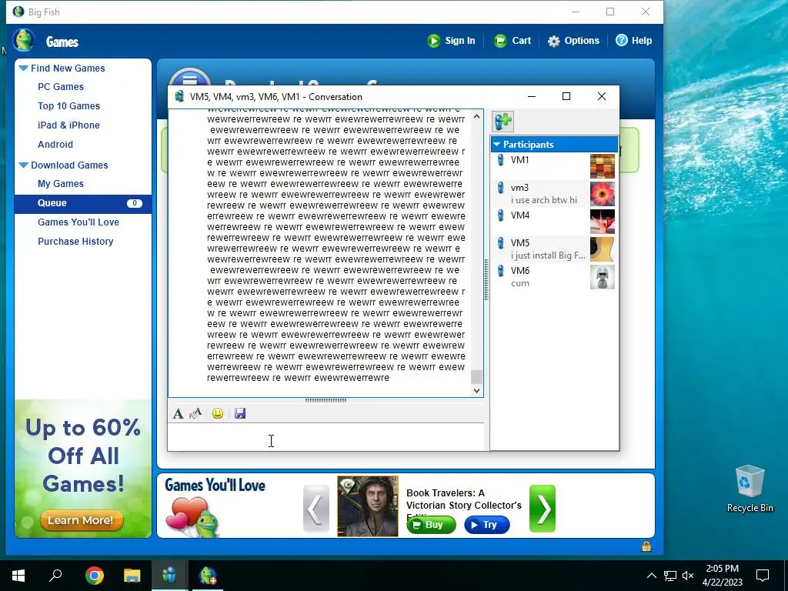788x591 pixels.
Task: Select Queue in the sidebar
Action: pos(83,203)
